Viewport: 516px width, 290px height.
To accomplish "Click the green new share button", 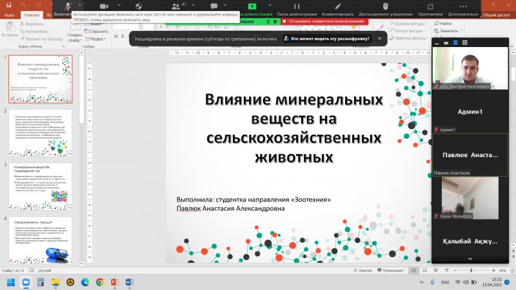I will [252, 6].
